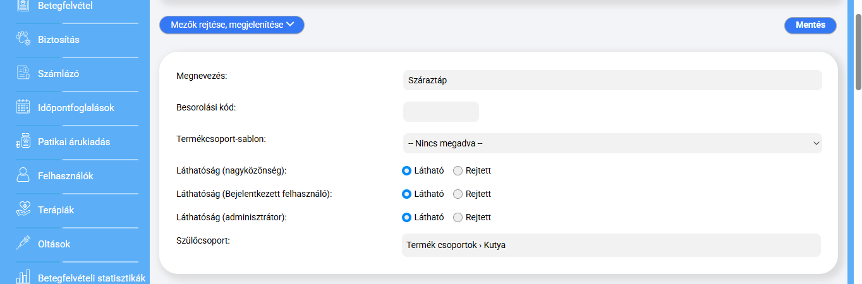Select Látható for adminisztrátor visibility
The height and width of the screenshot is (284, 862).
407,218
